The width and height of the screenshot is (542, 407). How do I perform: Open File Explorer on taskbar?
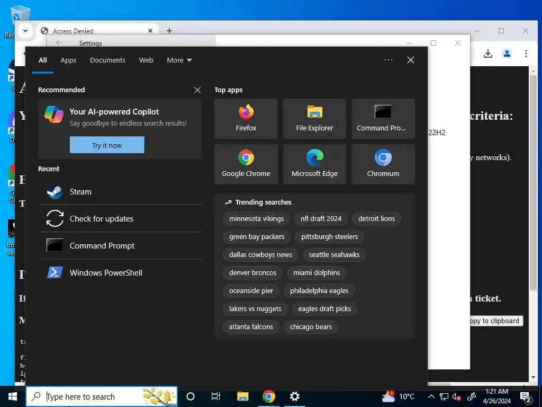pos(242,396)
